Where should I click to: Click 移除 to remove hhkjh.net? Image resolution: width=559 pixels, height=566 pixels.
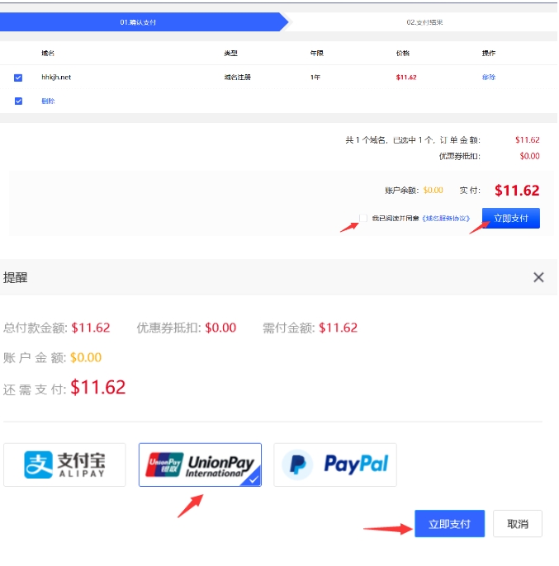click(488, 78)
